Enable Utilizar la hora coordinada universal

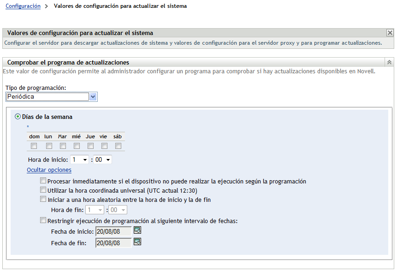click(x=43, y=190)
